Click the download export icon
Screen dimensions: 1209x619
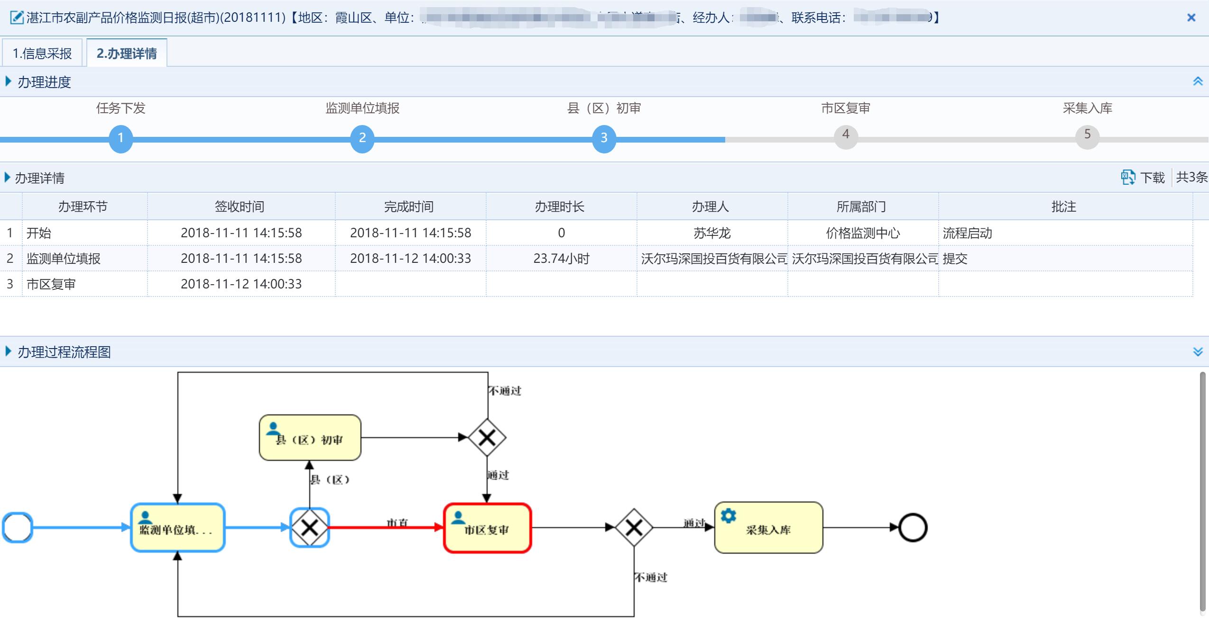click(x=1127, y=178)
